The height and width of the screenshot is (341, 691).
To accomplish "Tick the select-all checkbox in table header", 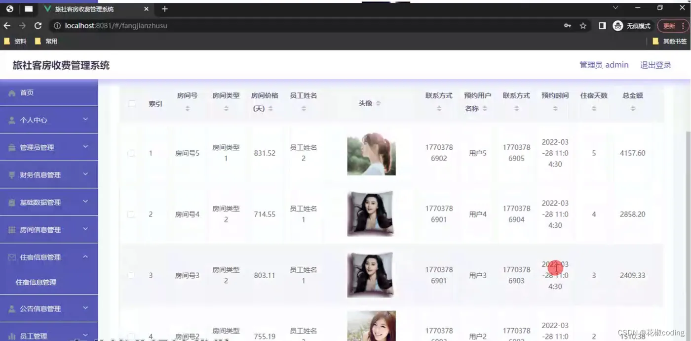I will pos(132,103).
